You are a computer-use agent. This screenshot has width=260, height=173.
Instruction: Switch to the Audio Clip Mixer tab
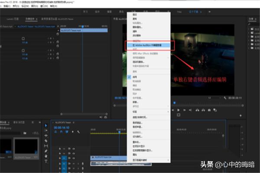[57, 19]
